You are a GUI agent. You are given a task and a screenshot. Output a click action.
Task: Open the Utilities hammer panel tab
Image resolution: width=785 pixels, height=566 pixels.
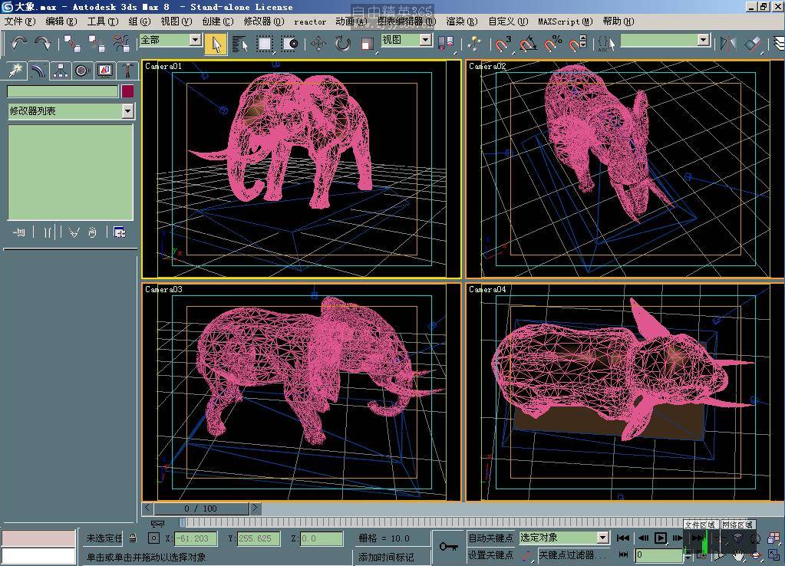(127, 71)
